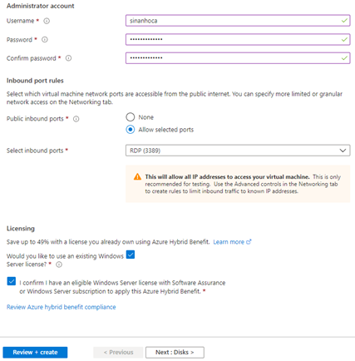The image size is (355, 361).
Task: Show info tooltip for Public inbound ports
Action: pos(76,119)
